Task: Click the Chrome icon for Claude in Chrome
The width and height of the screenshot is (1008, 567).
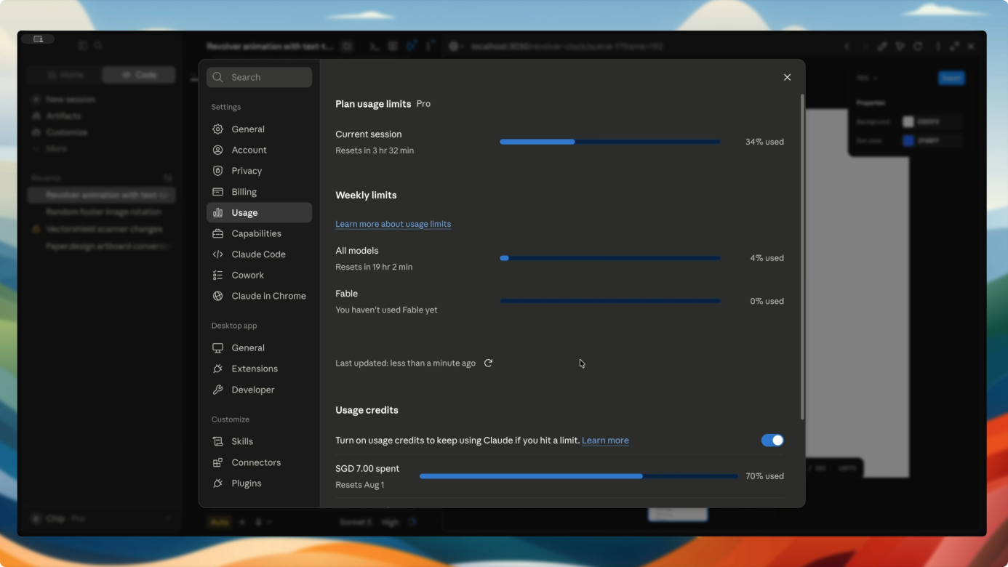Action: coord(217,296)
